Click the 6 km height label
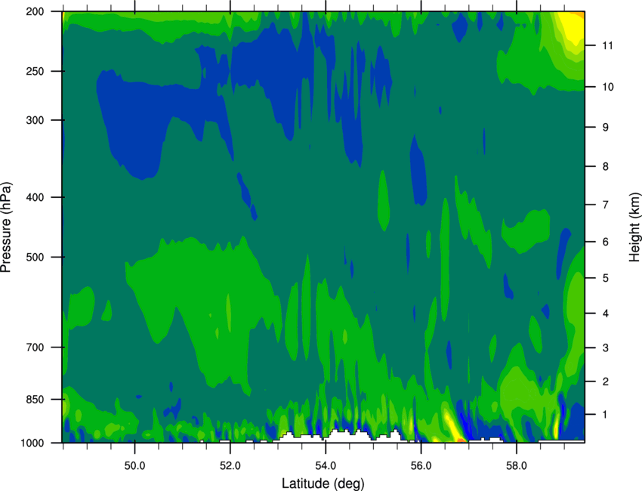The width and height of the screenshot is (642, 491). coord(606,242)
